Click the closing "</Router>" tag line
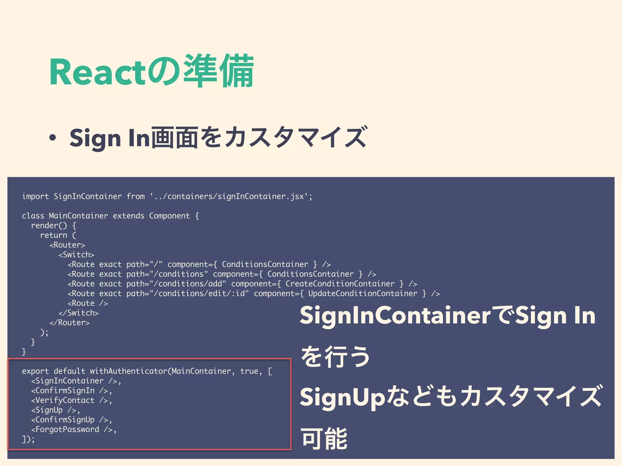The height and width of the screenshot is (466, 622). 70,322
